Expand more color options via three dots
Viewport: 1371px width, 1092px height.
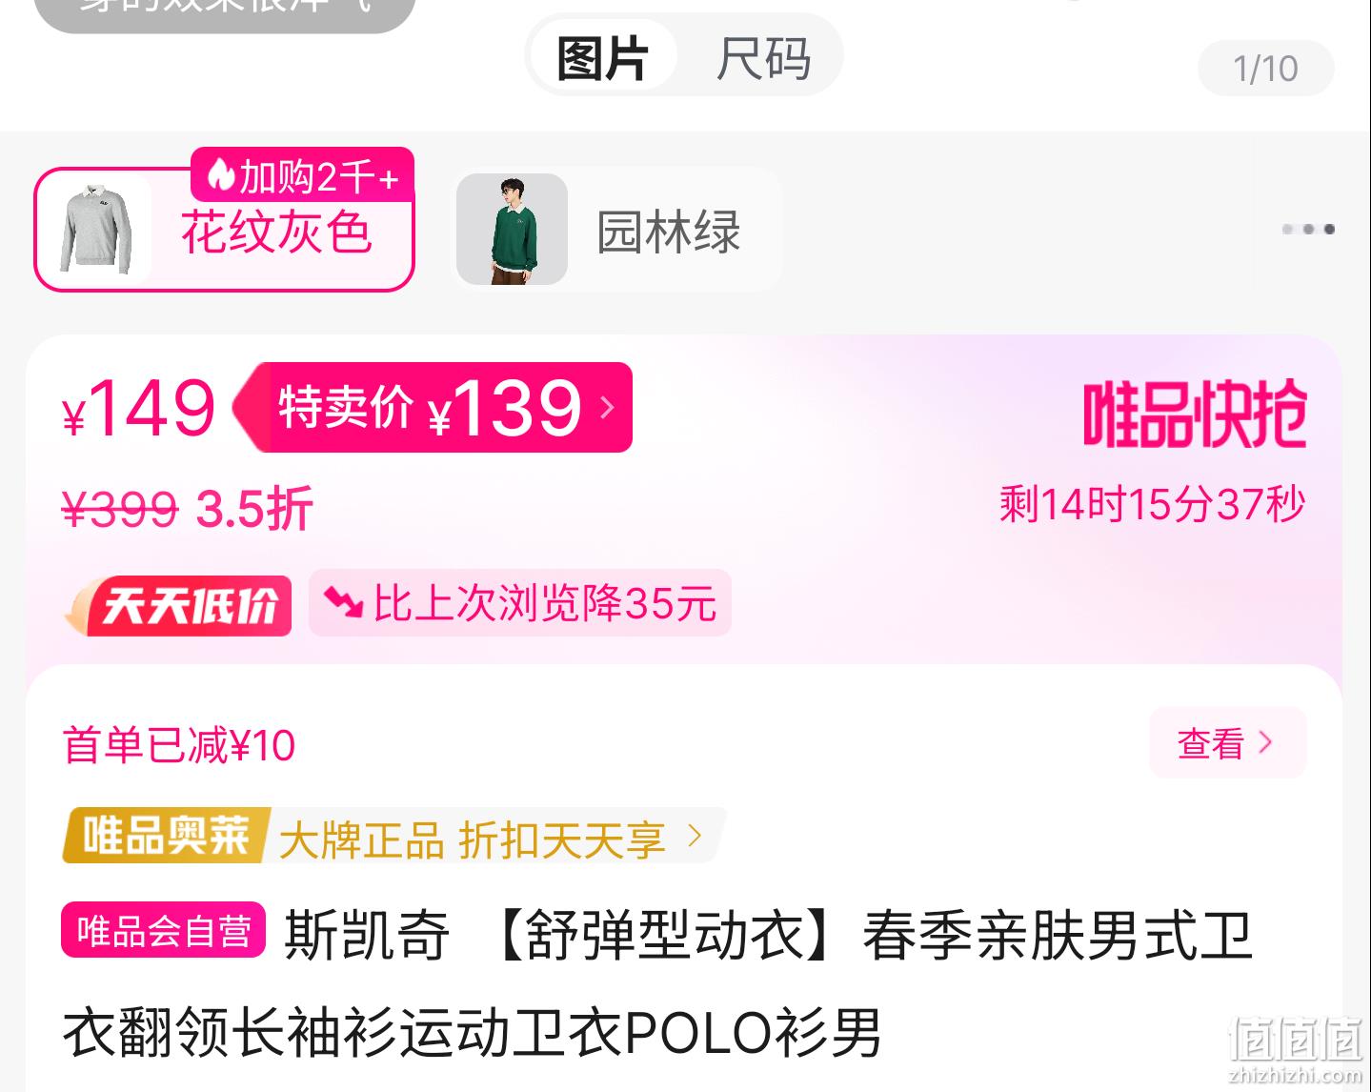point(1307,229)
